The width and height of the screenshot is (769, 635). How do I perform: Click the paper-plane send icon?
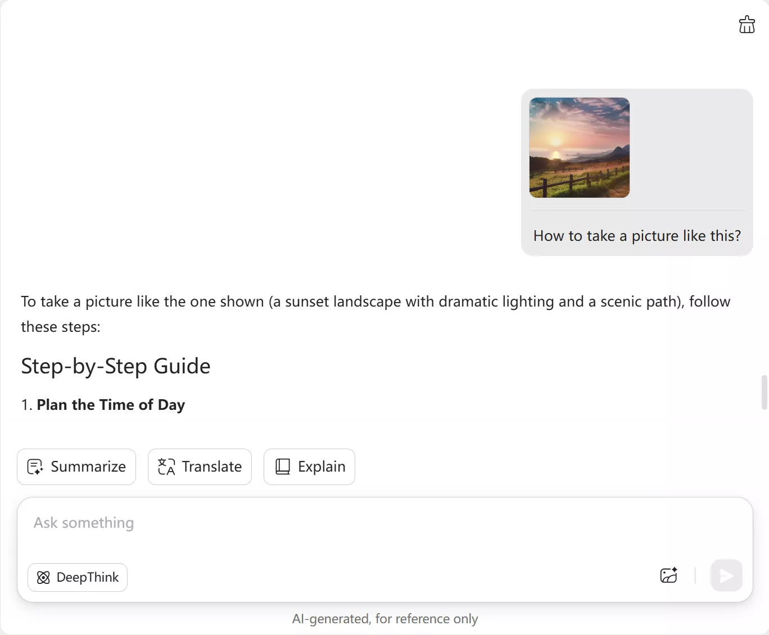(x=726, y=575)
